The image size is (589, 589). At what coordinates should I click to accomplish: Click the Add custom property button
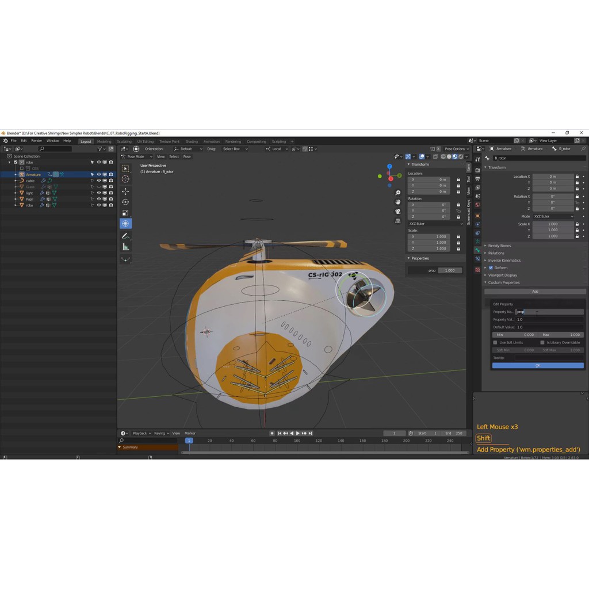click(x=535, y=292)
